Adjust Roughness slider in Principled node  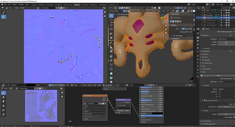(152, 92)
